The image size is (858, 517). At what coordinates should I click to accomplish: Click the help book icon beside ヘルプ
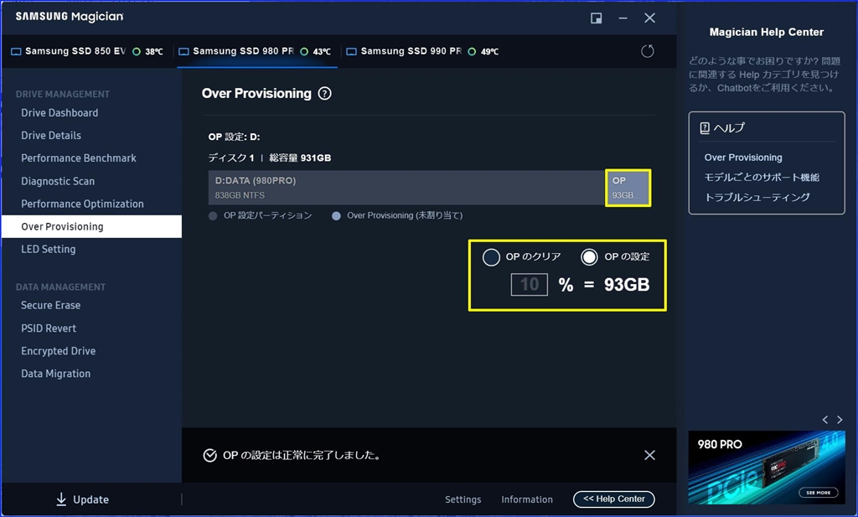coord(705,128)
